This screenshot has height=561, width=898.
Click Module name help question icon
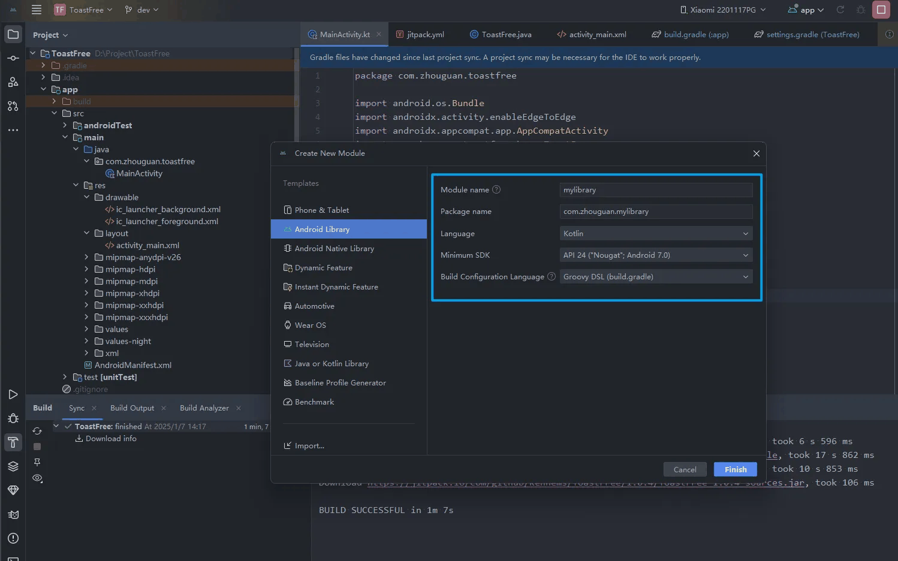coord(496,189)
